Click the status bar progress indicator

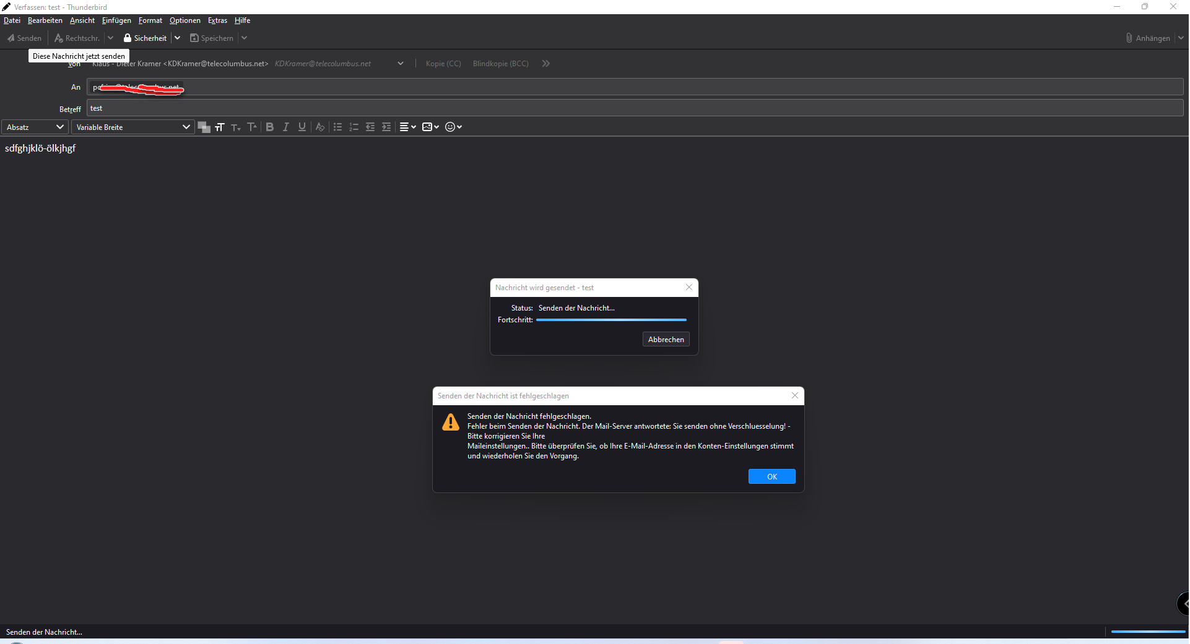click(x=1148, y=632)
